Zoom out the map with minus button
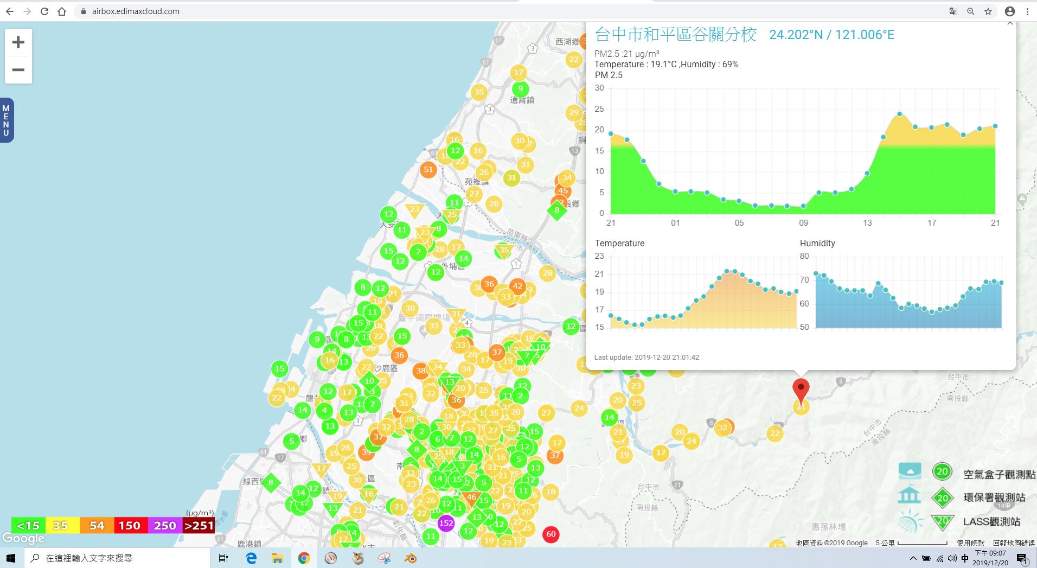1037x568 pixels. [18, 70]
